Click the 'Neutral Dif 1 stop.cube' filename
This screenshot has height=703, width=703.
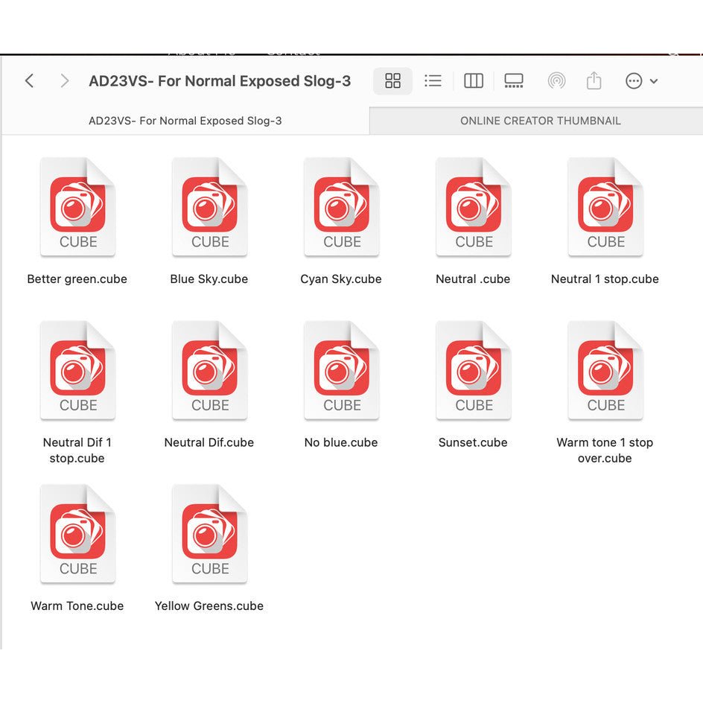[77, 450]
